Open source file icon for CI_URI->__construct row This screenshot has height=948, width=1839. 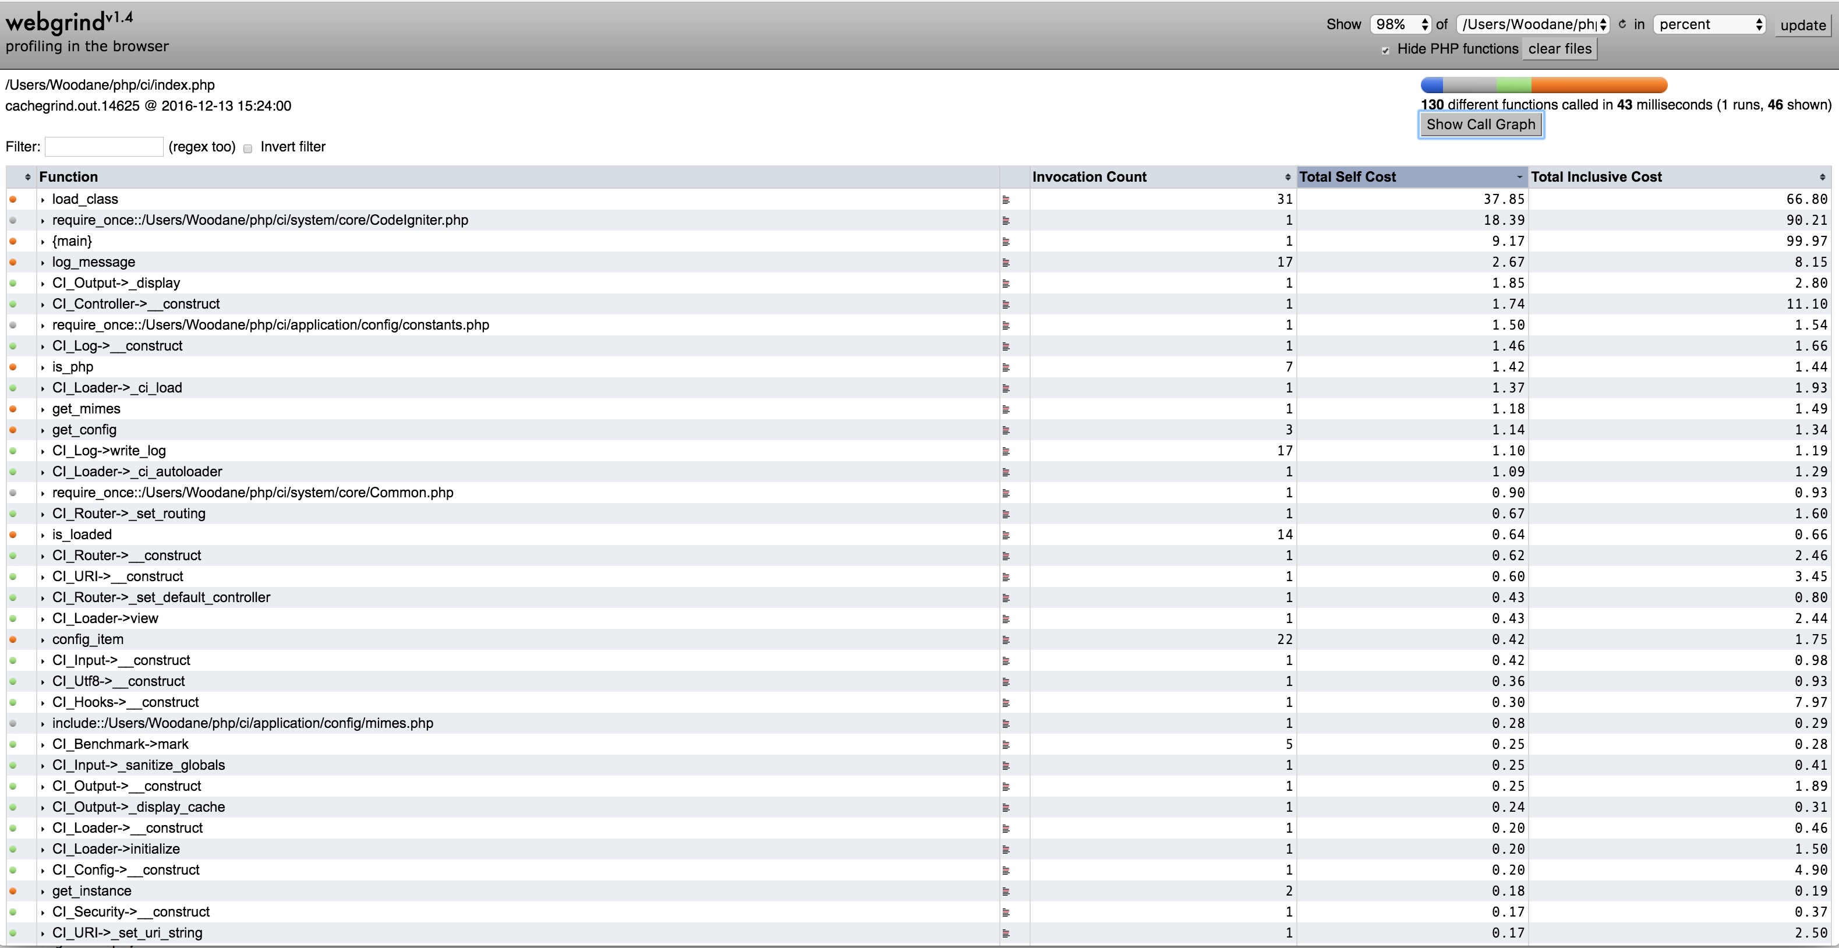tap(1006, 577)
